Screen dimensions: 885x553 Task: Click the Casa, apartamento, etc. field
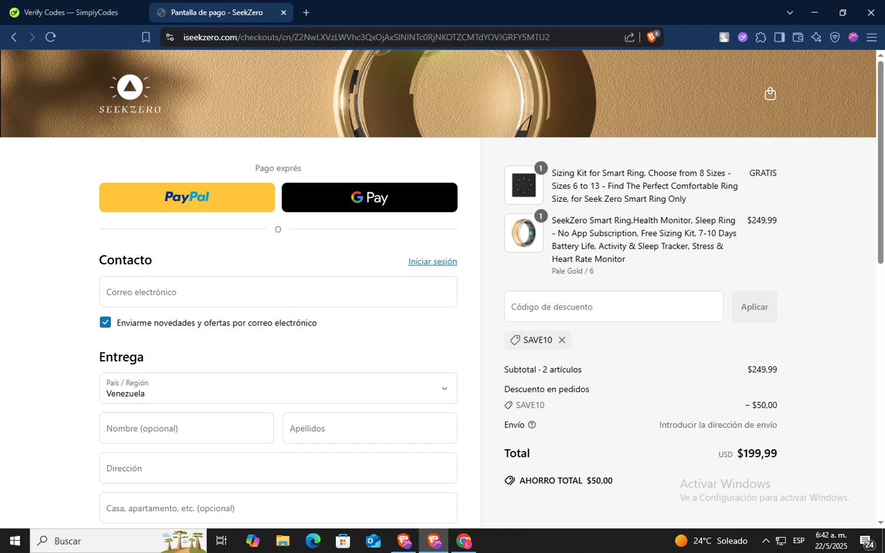coord(278,508)
